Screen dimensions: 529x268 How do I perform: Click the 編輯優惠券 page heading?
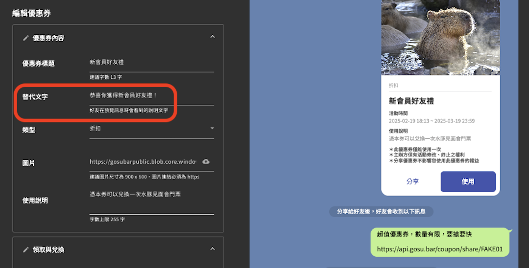click(31, 14)
